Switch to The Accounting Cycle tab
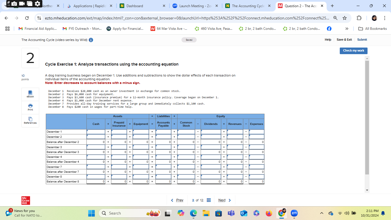Screen dimensions: 391x220 (248, 6)
